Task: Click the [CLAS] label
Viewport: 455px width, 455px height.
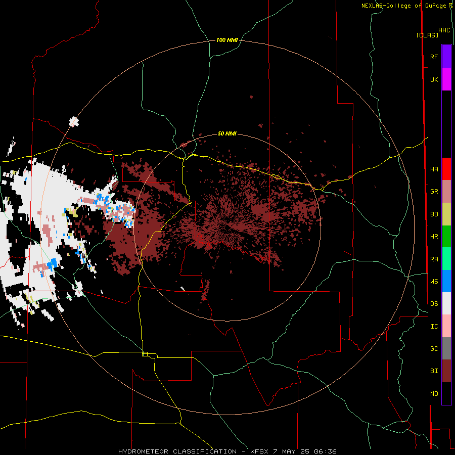Action: coord(427,35)
